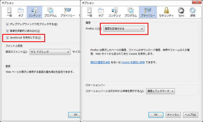The height and width of the screenshot is (122, 203).
Task: Click フォントと配色 section label
Action: pyautogui.click(x=14, y=46)
